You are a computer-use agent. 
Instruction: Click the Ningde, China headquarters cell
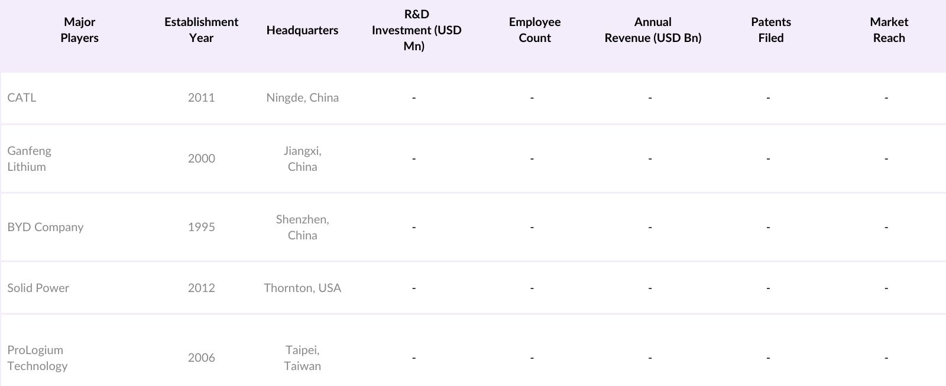tap(302, 98)
